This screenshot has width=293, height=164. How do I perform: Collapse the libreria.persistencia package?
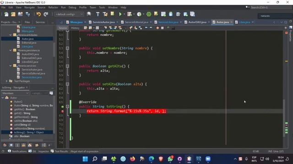pyautogui.click(x=11, y=50)
